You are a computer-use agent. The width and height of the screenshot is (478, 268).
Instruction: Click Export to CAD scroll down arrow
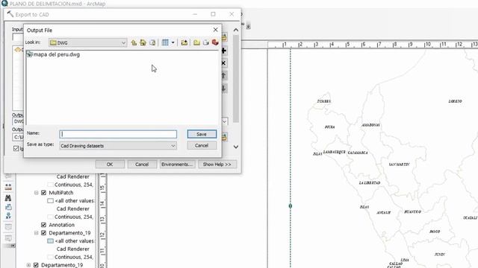236,147
